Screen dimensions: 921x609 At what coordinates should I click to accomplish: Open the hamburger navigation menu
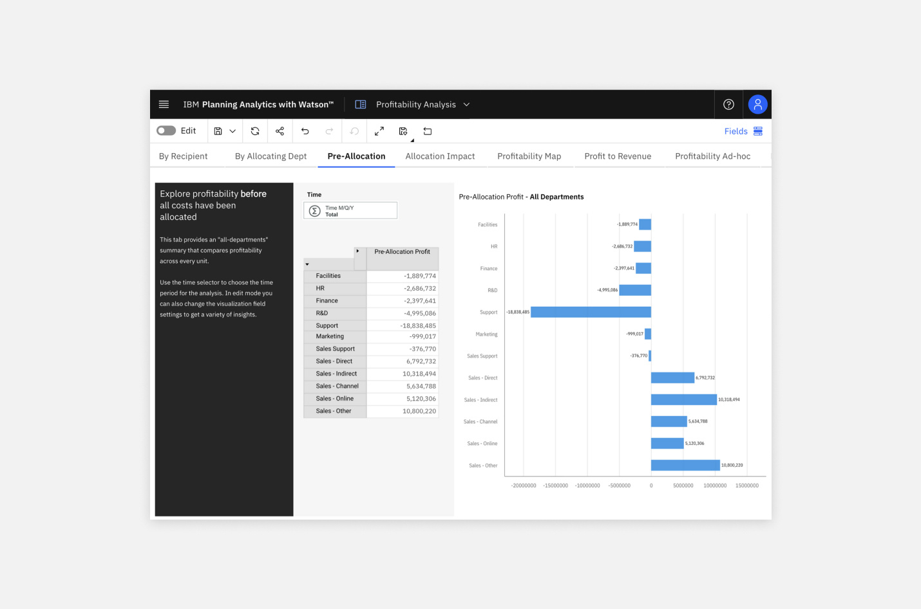point(164,104)
